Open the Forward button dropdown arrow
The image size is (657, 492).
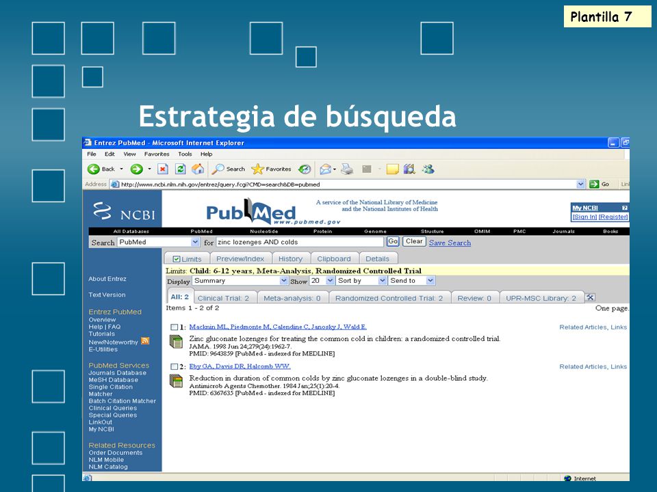(149, 169)
